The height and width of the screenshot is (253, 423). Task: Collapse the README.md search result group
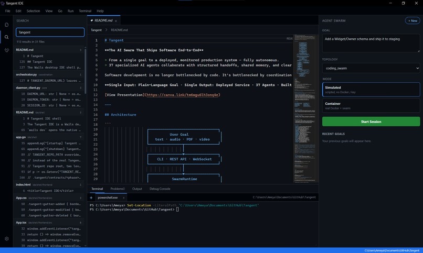[x=49, y=50]
